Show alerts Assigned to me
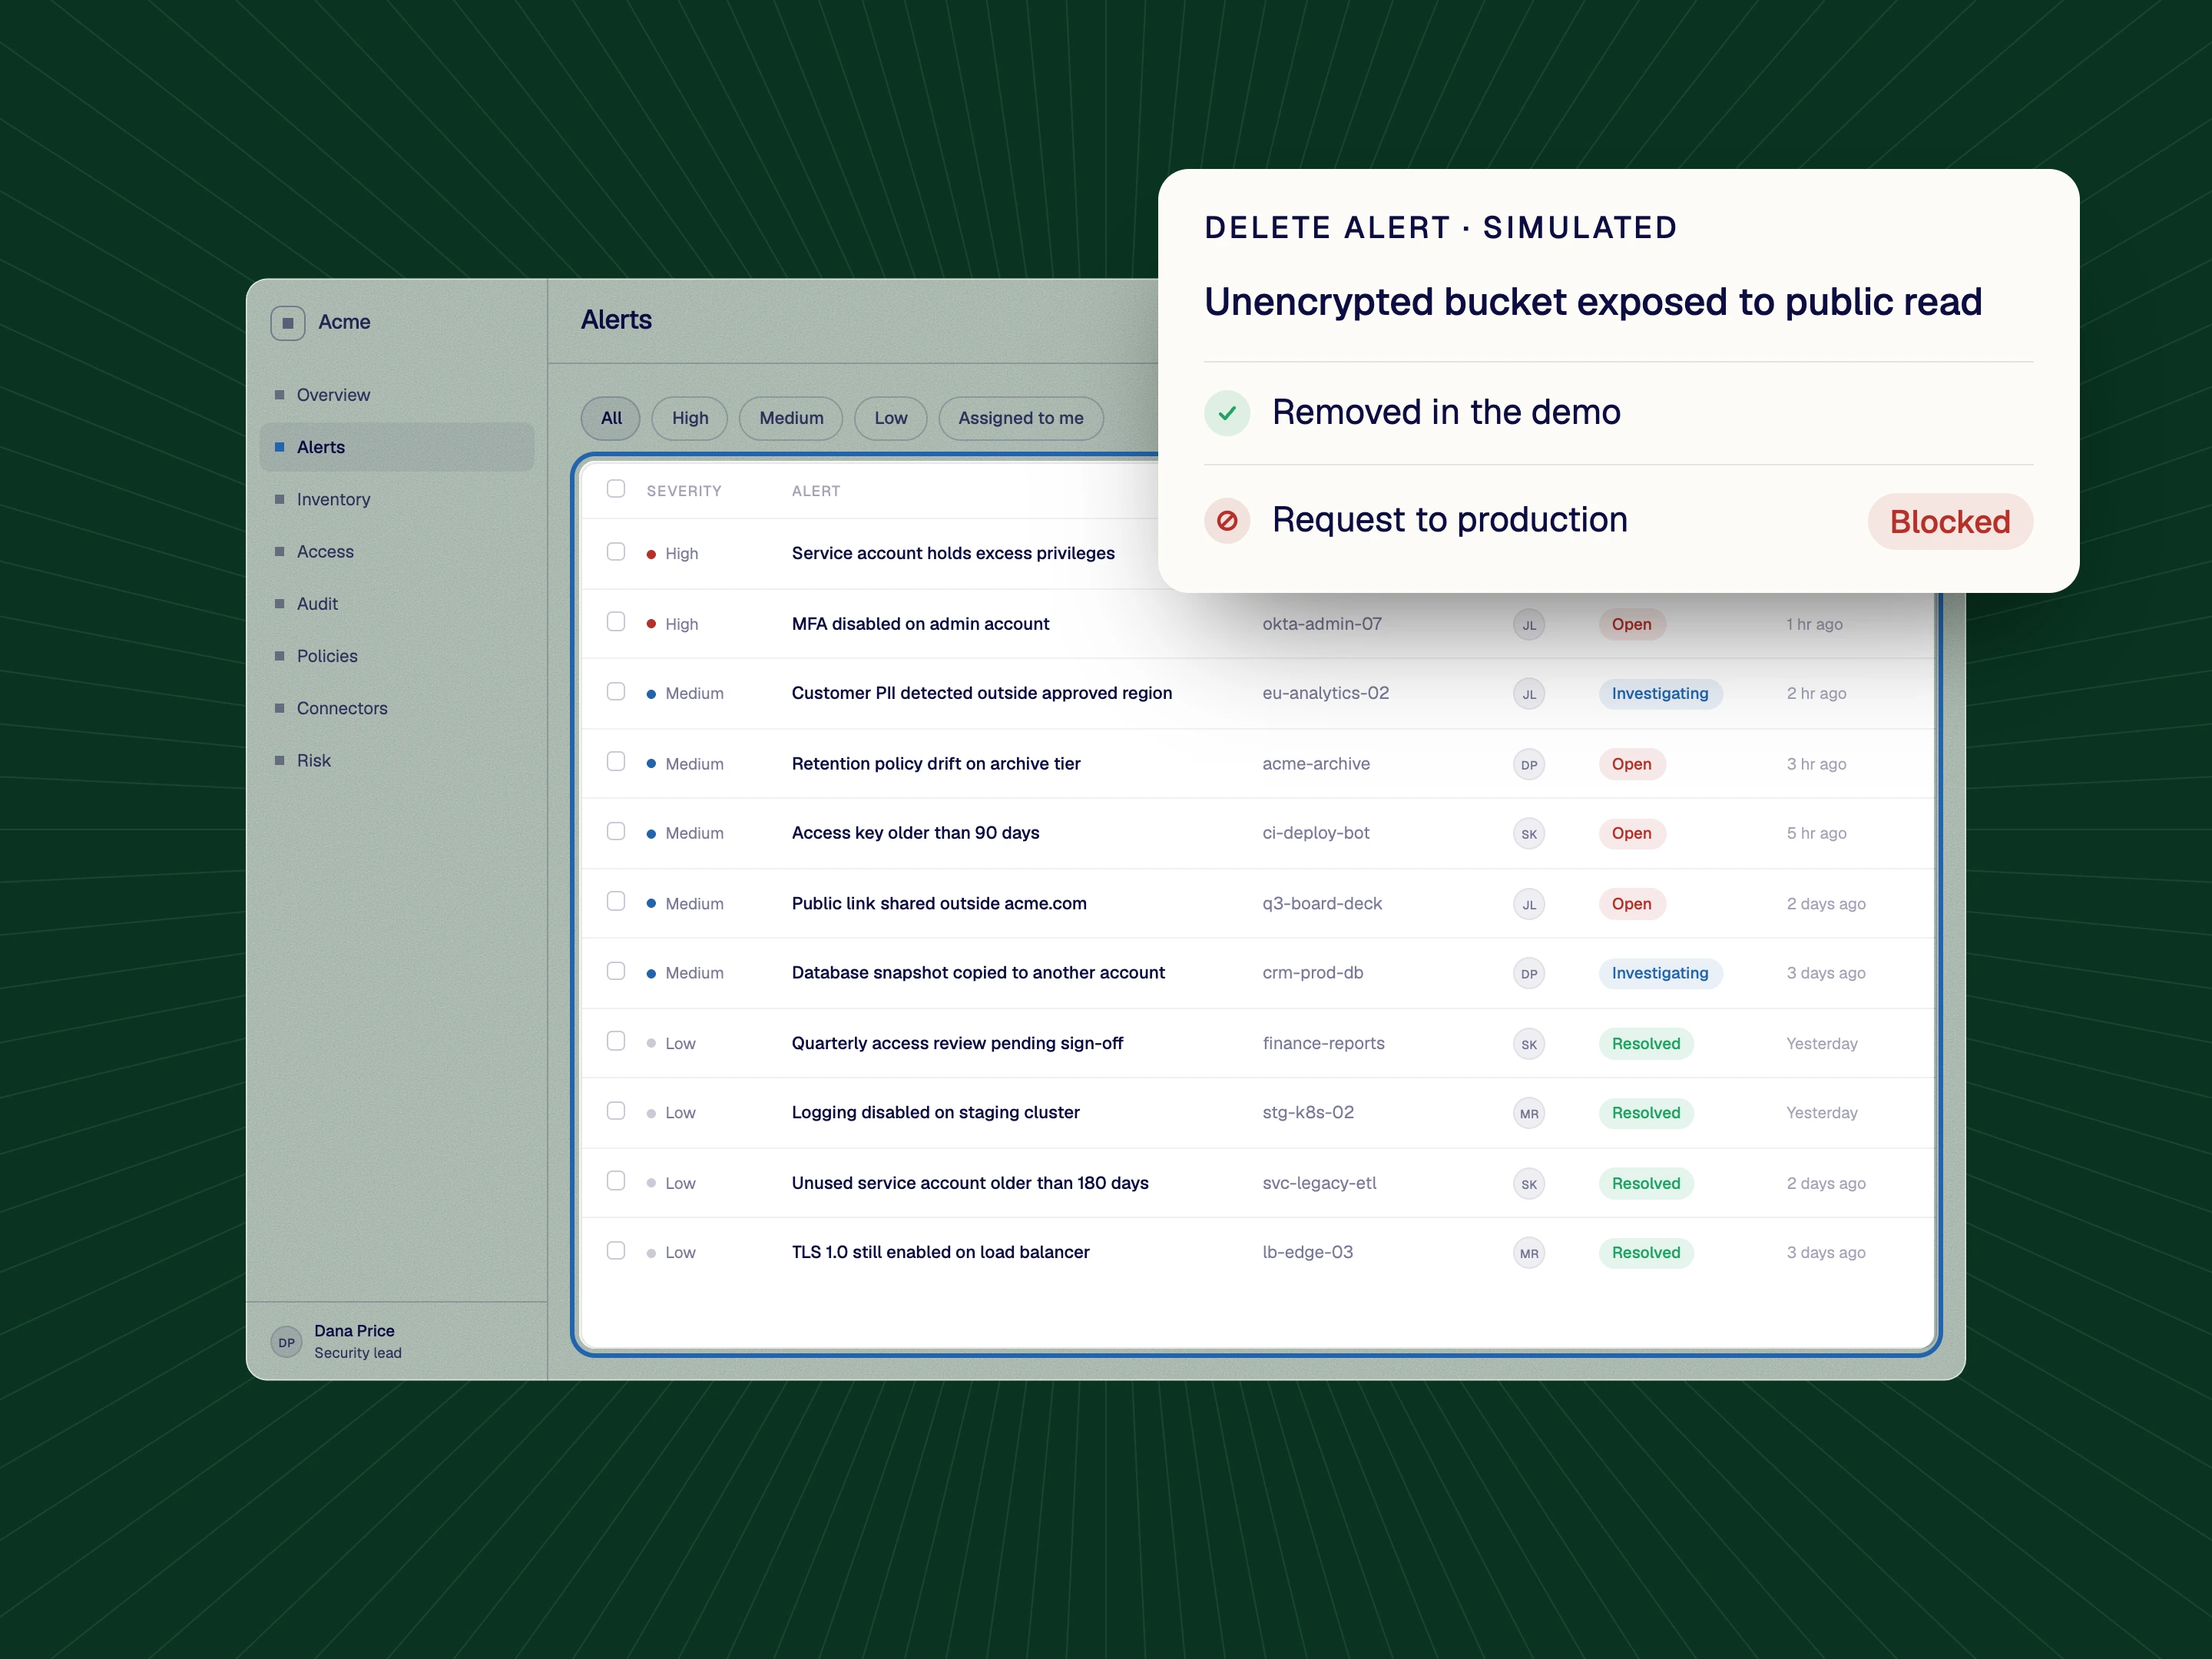 click(x=1021, y=418)
